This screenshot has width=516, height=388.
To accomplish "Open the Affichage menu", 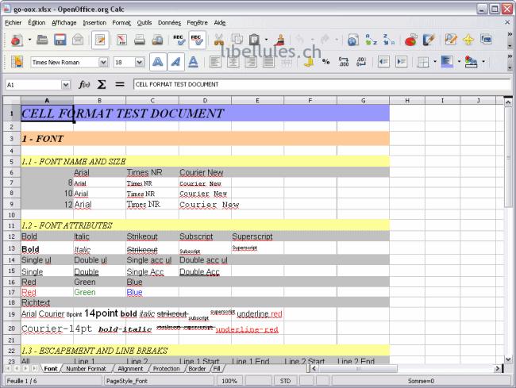I will click(64, 23).
